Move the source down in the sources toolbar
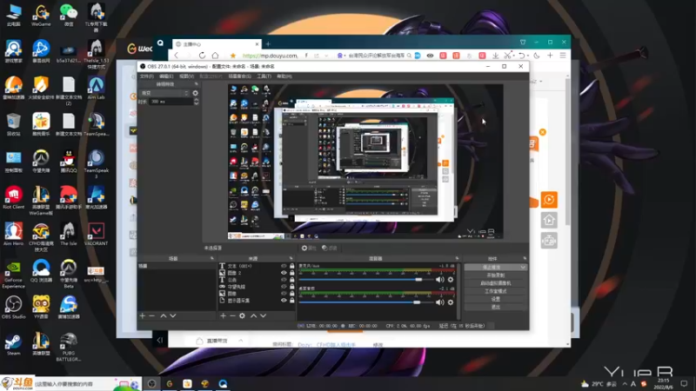This screenshot has width=696, height=391. tap(264, 315)
